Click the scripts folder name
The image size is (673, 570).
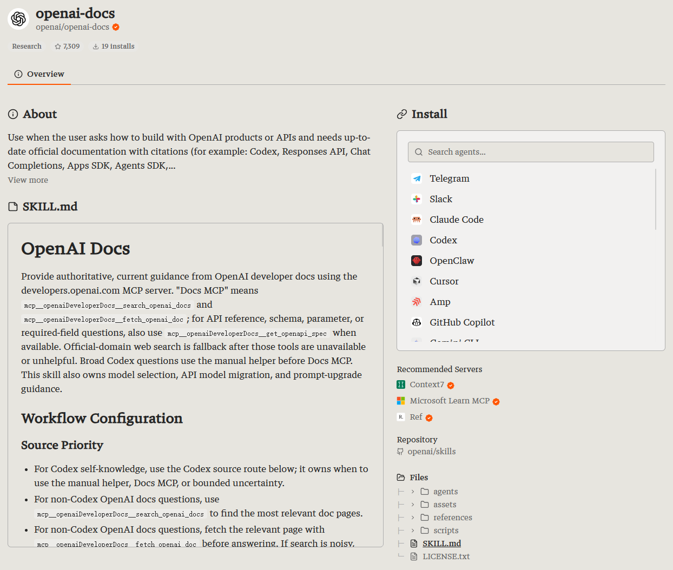pyautogui.click(x=446, y=531)
